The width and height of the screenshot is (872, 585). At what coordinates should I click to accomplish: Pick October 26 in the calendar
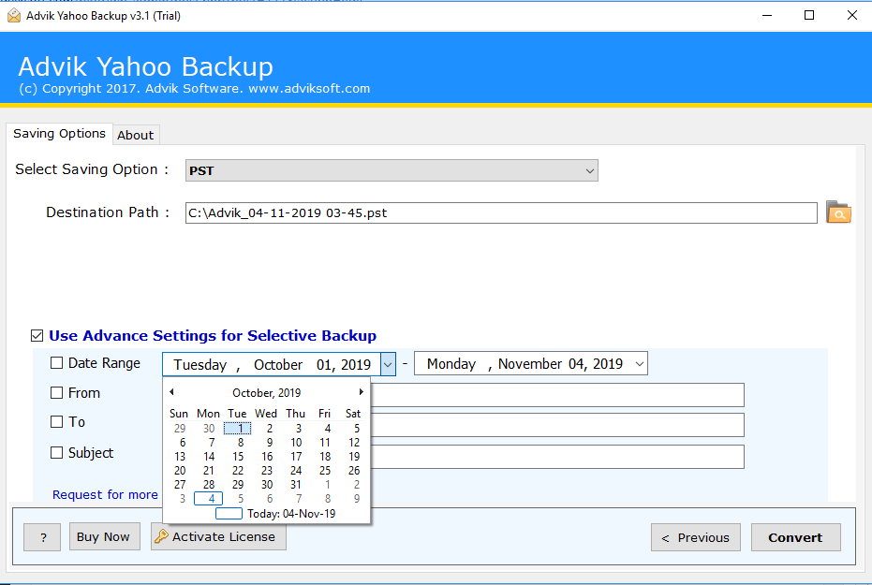(x=354, y=471)
